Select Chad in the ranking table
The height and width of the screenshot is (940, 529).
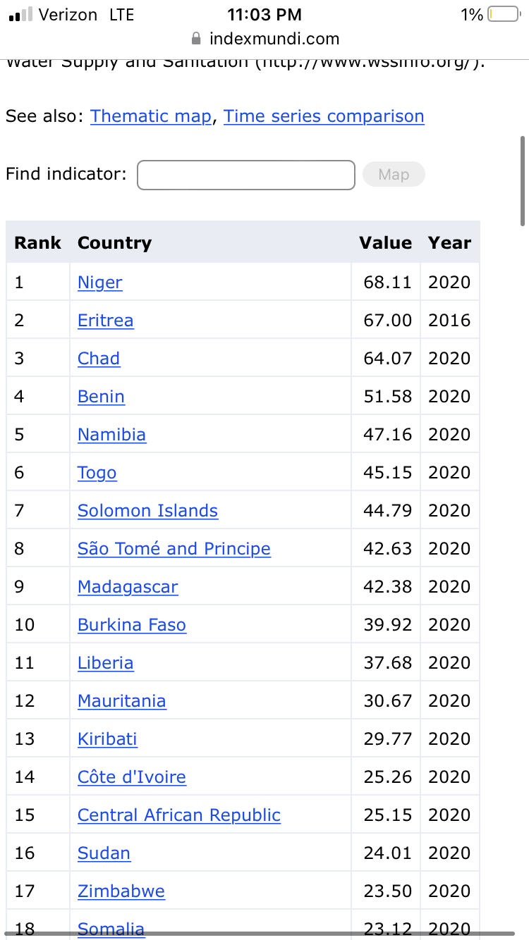coord(99,359)
